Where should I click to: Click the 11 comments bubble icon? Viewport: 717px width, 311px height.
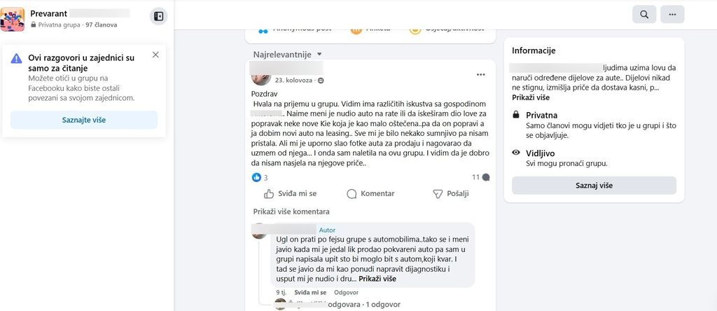pos(486,177)
